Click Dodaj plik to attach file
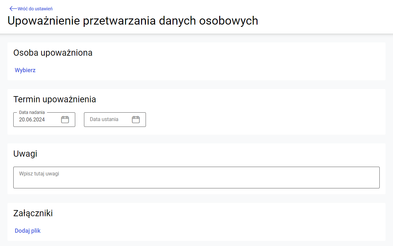 (x=28, y=231)
